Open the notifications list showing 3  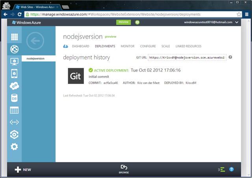(221, 169)
